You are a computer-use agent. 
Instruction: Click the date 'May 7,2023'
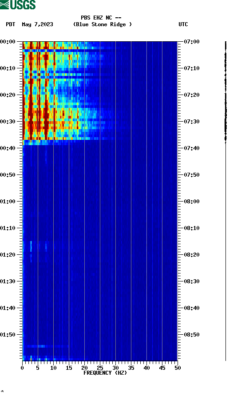pyautogui.click(x=37, y=24)
